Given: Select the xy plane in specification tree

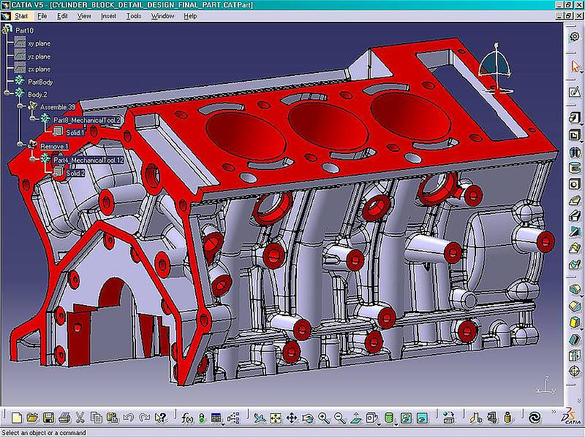Looking at the screenshot, I should pos(39,43).
